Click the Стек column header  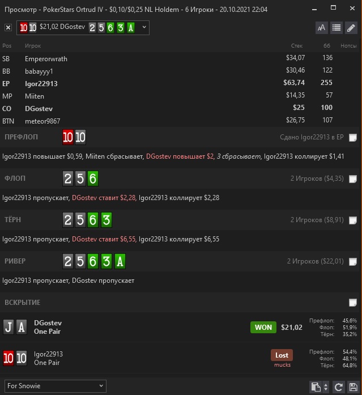(297, 46)
